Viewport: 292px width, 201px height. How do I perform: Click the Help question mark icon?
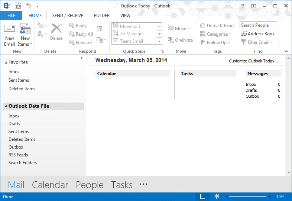point(243,6)
